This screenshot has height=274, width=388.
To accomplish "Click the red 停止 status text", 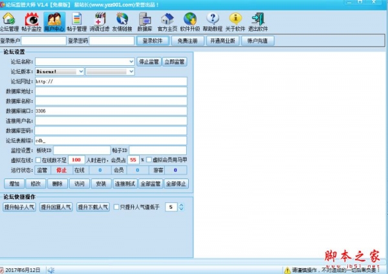I will pyautogui.click(x=61, y=170).
